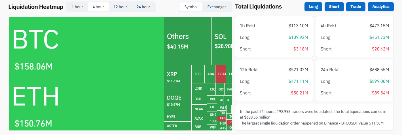This screenshot has width=402, height=135.
Task: Choose the 24 hour timeframe
Action: click(143, 7)
